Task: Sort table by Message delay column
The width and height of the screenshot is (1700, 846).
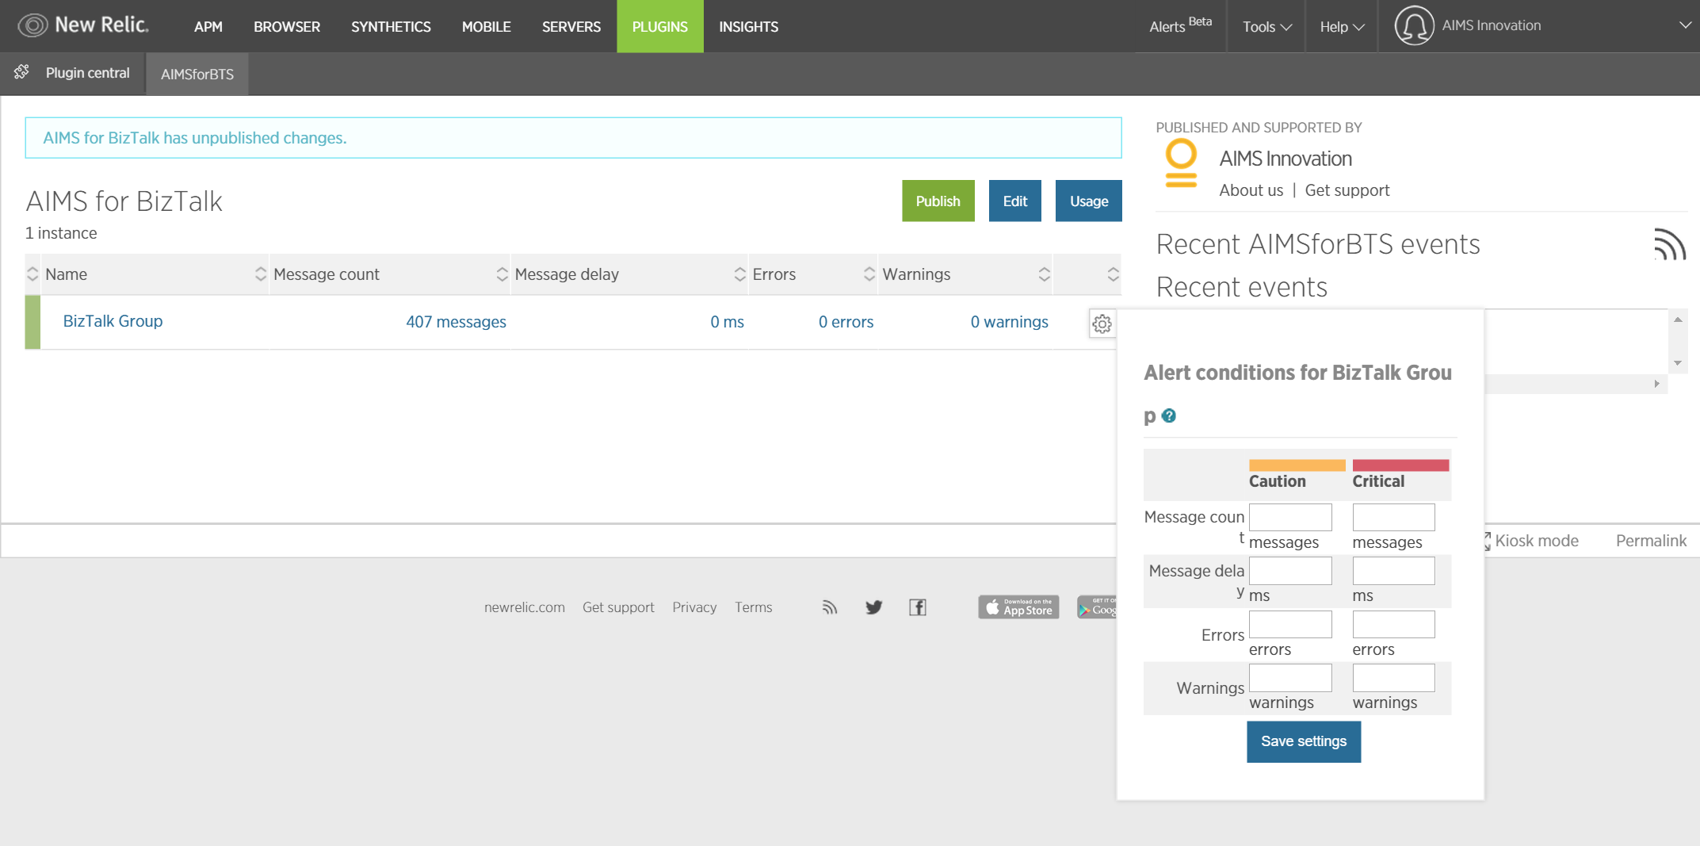Action: 629,274
